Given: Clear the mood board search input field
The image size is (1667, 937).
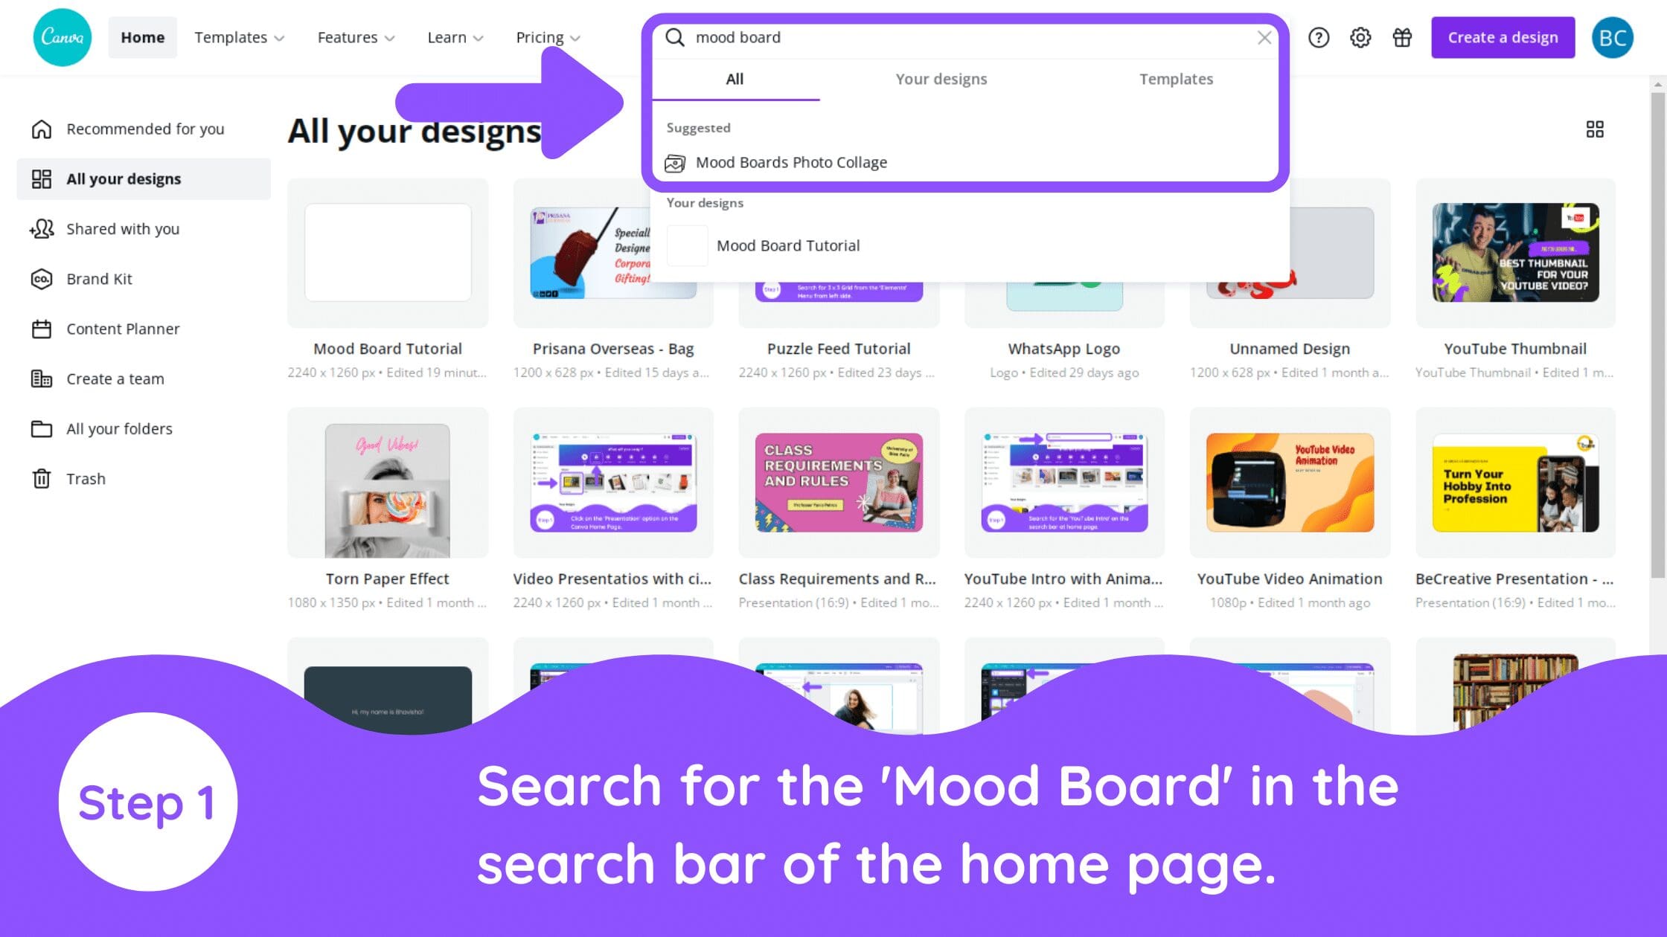Looking at the screenshot, I should coord(1261,36).
